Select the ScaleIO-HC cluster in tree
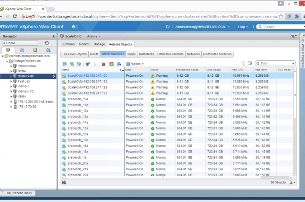Screen dimensions: 305x202 coord(29,76)
